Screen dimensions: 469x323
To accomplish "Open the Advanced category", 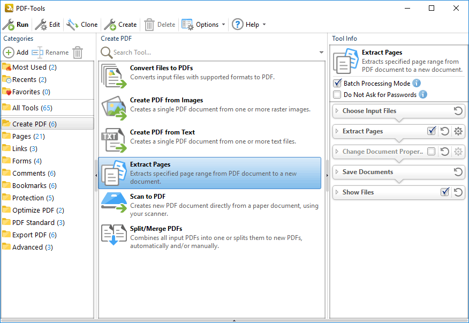I will click(47, 247).
